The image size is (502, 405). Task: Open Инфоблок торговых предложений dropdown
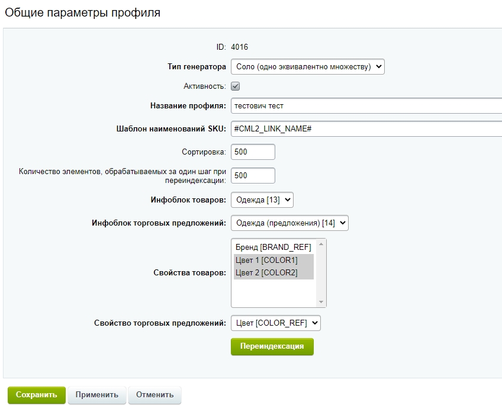pyautogui.click(x=289, y=223)
